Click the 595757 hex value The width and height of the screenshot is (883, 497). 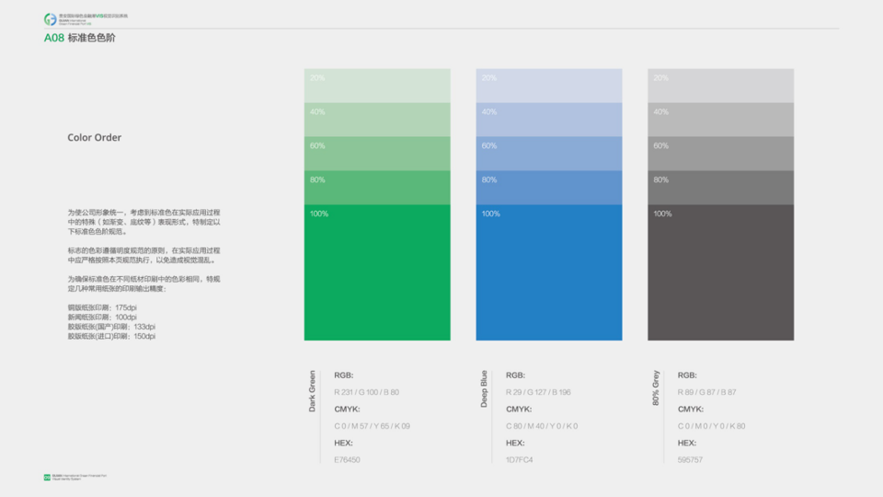[x=691, y=459]
